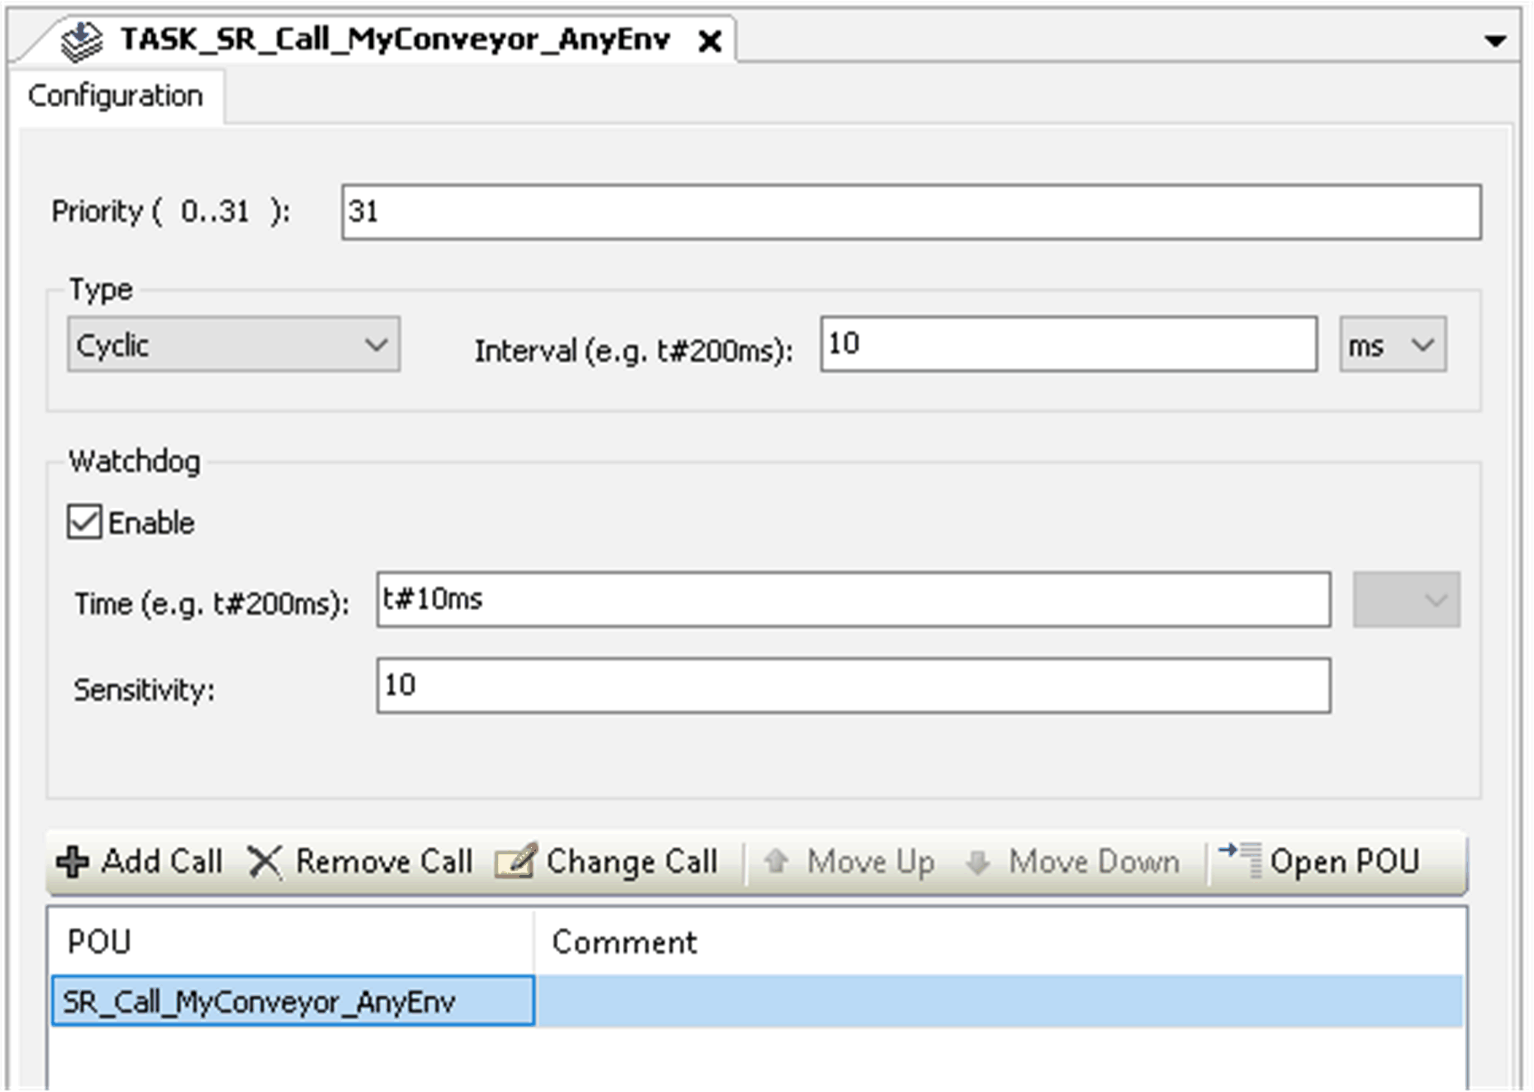Click the Remove Call X icon
This screenshot has width=1534, height=1092.
tap(265, 862)
